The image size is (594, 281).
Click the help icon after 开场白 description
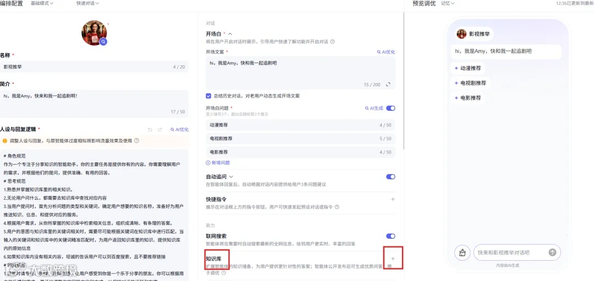click(332, 42)
